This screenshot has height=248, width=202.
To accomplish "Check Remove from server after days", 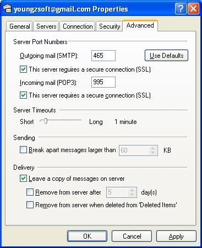I will pyautogui.click(x=30, y=192).
